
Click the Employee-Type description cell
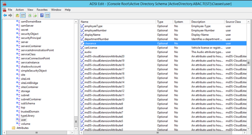pyautogui.click(x=201, y=26)
